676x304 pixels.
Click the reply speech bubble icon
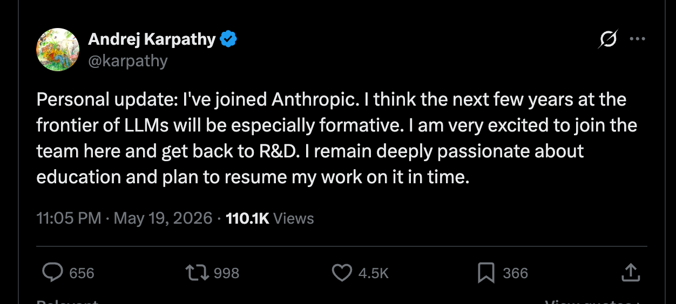[x=52, y=273]
